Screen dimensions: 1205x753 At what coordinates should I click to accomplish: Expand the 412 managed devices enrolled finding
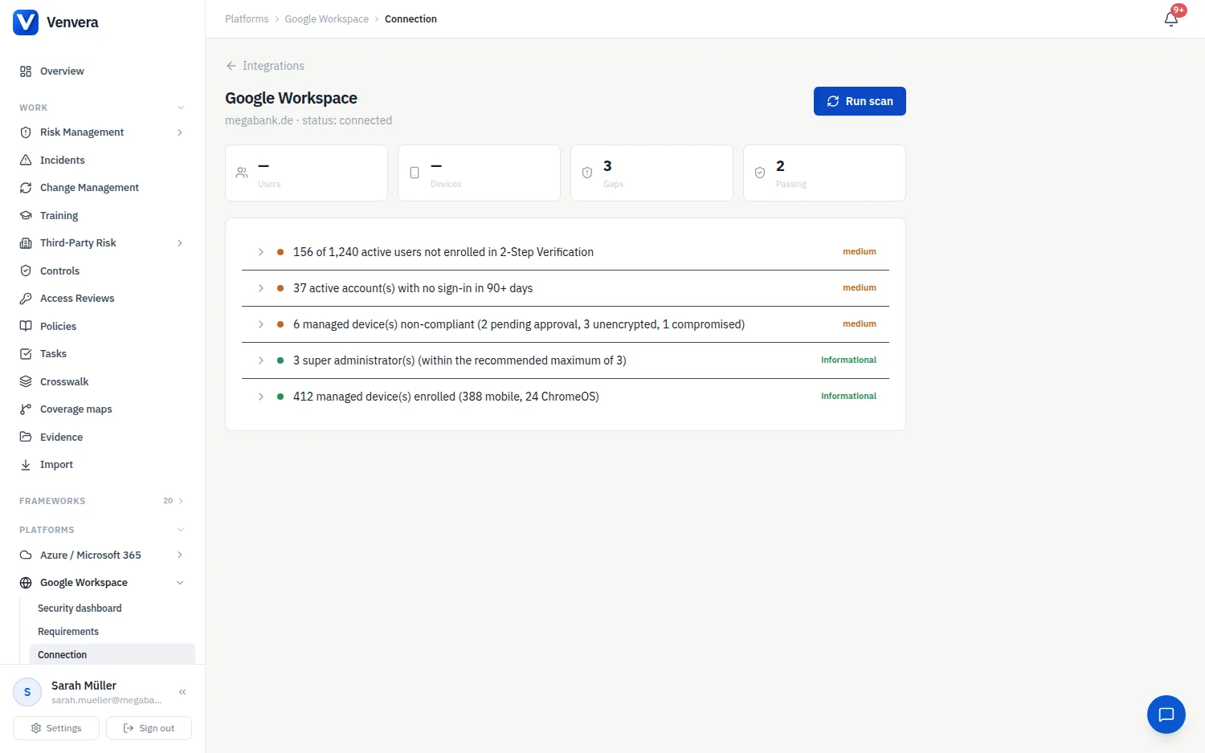566,397
